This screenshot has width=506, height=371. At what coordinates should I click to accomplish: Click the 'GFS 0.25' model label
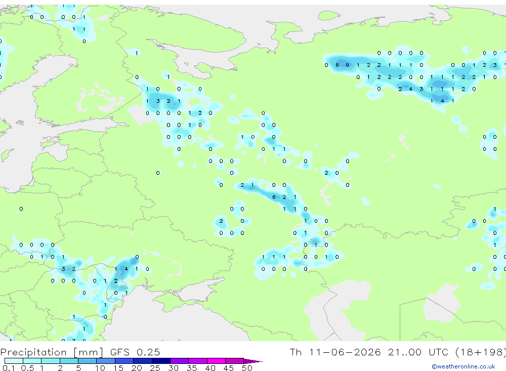(x=135, y=352)
